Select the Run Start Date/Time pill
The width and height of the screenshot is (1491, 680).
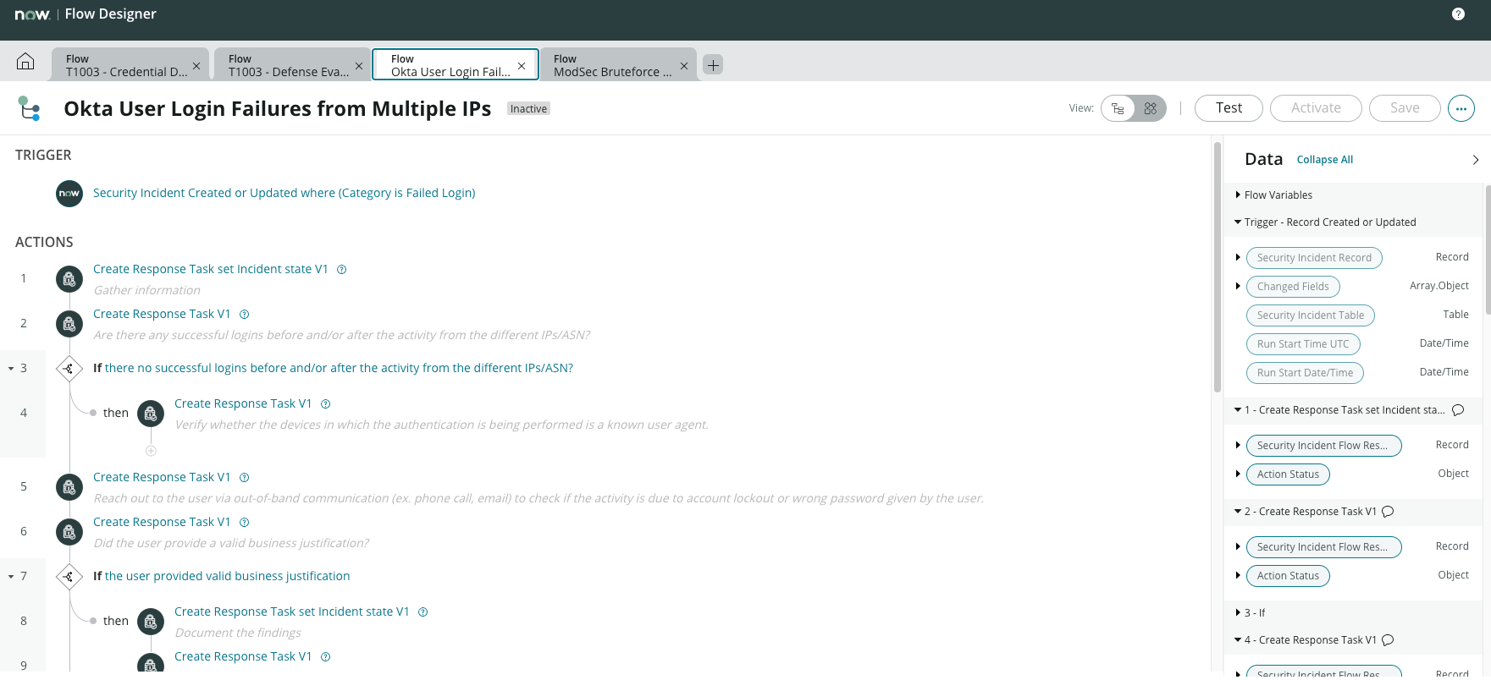click(x=1305, y=373)
